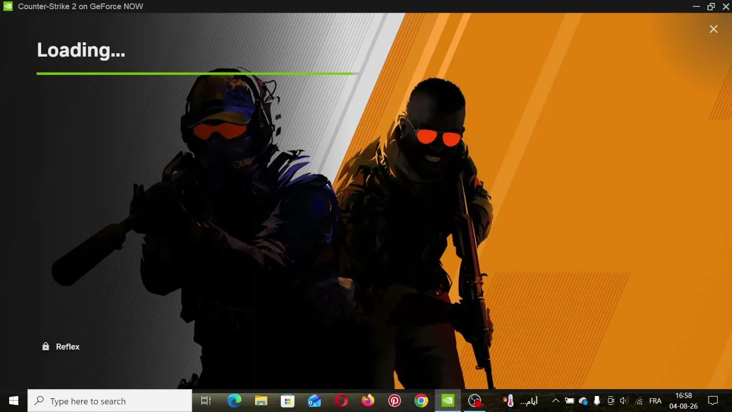Open the Action Center notifications

click(713, 401)
